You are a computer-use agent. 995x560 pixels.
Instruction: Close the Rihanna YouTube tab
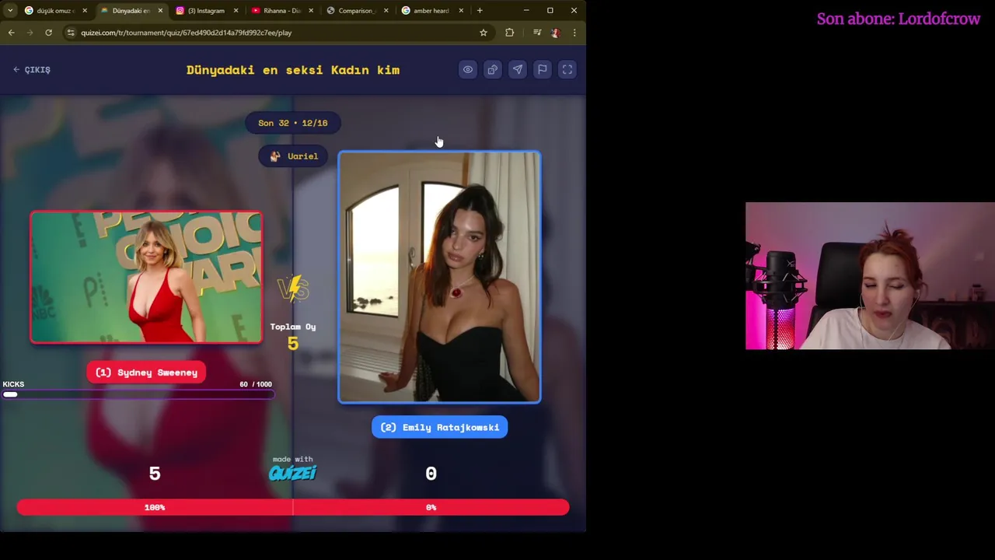coord(311,11)
